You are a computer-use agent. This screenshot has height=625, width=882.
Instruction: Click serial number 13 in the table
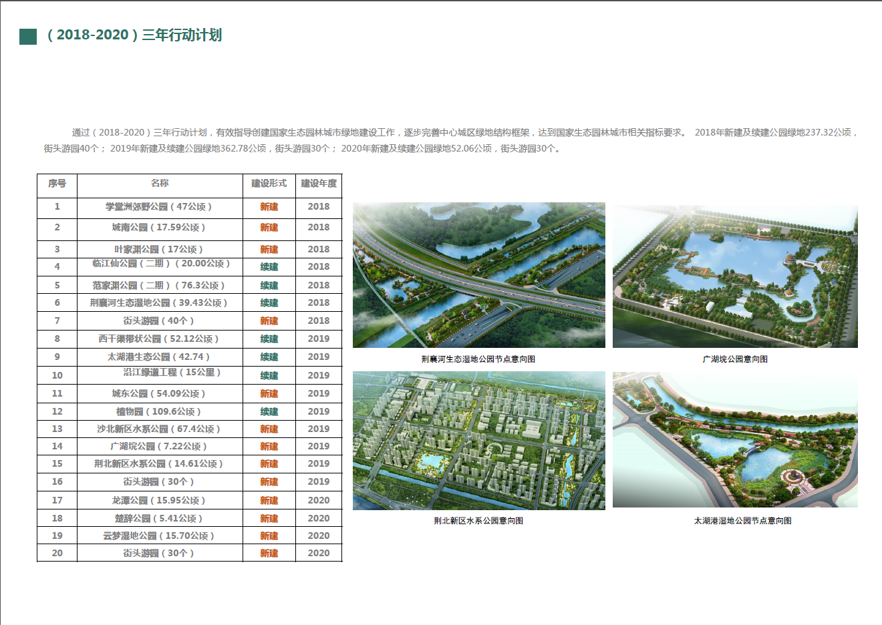coord(57,429)
